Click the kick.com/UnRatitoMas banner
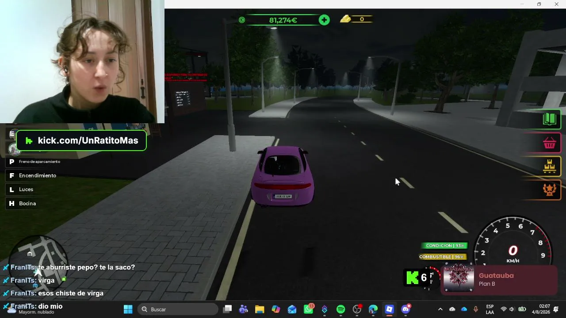Viewport: 566px width, 318px height. coord(81,140)
